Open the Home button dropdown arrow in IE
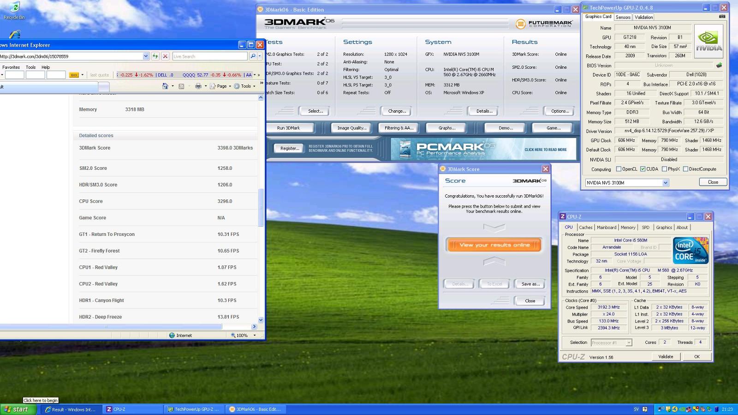The height and width of the screenshot is (415, 738). click(173, 86)
